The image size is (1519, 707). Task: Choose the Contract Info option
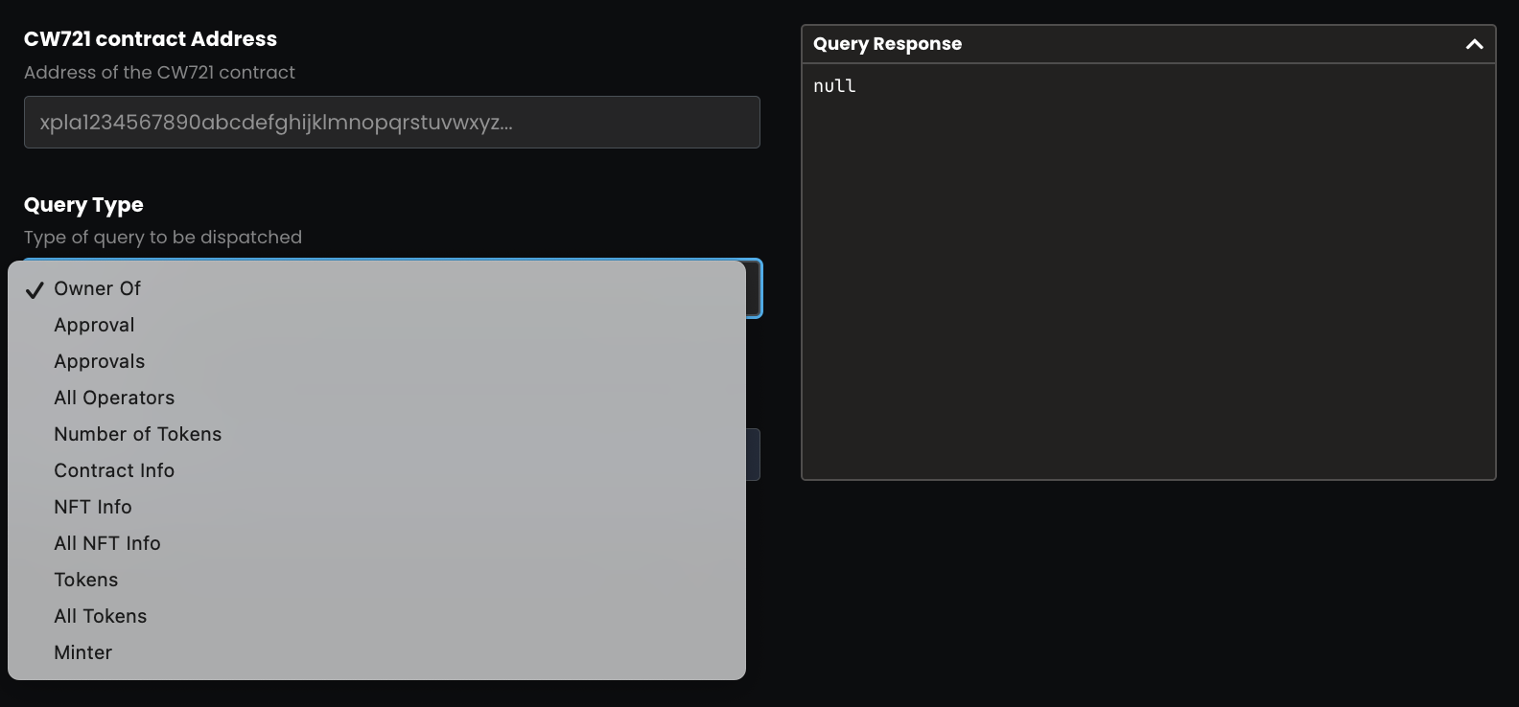[x=114, y=471]
